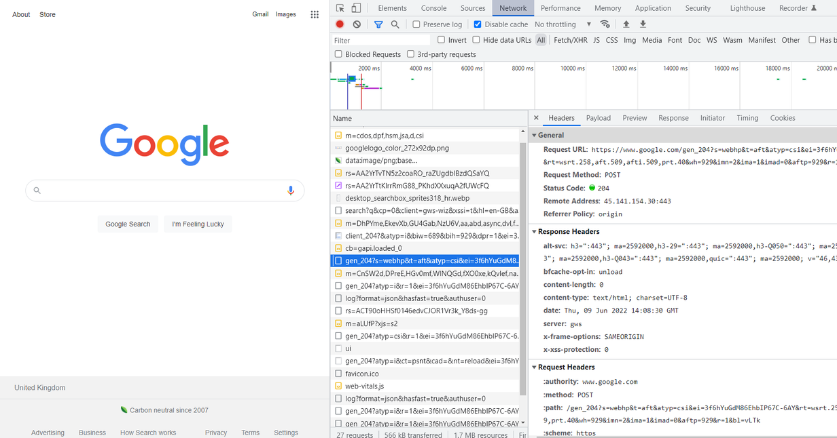Open the No throttling dropdown

click(x=563, y=24)
